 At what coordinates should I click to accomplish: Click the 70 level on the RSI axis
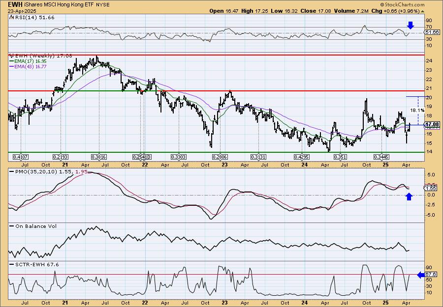[x=429, y=28]
